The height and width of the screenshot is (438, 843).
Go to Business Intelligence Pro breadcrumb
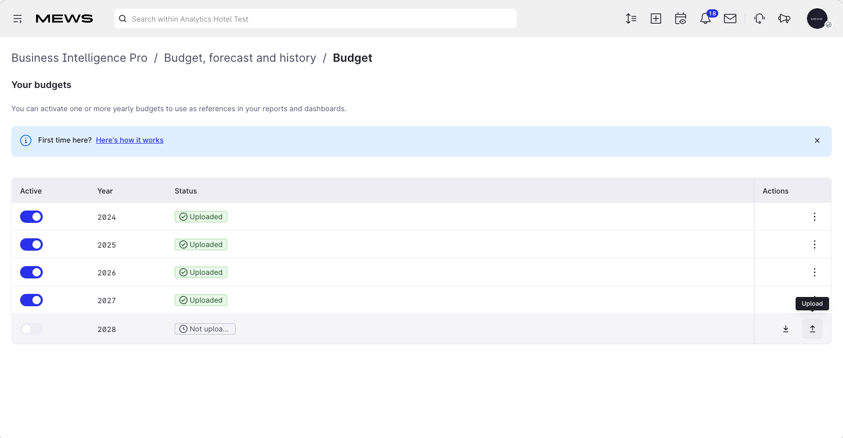[x=79, y=58]
